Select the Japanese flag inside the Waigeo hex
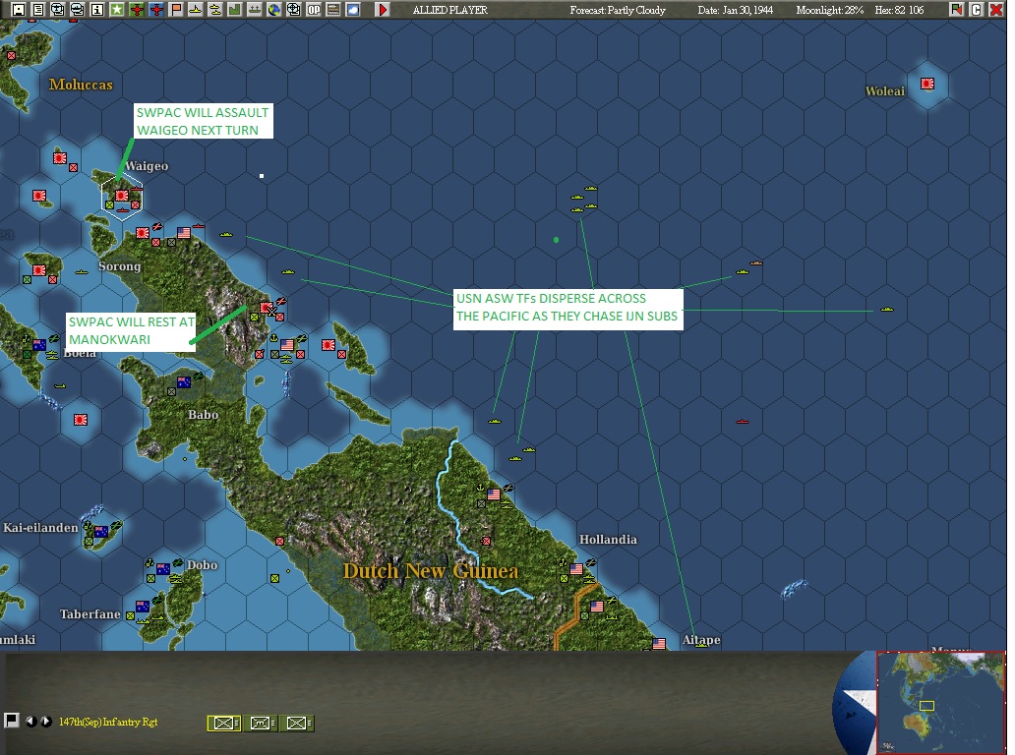This screenshot has width=1015, height=755. click(x=122, y=195)
